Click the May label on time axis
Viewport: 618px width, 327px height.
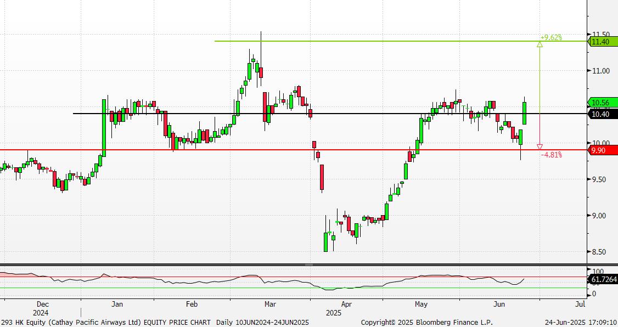click(x=421, y=304)
